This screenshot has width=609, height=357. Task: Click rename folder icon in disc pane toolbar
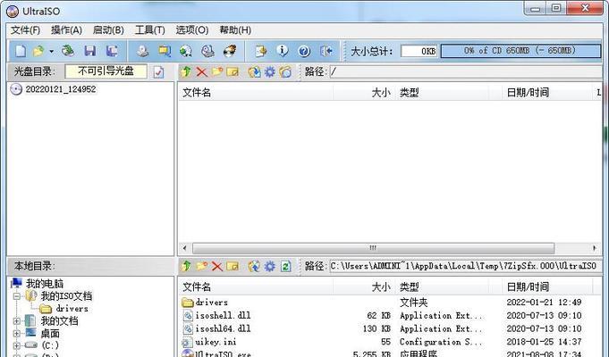[233, 71]
